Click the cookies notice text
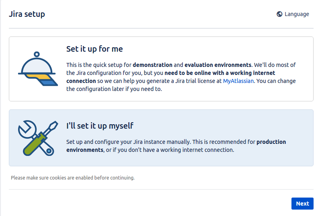This screenshot has height=216, width=320. [x=73, y=178]
